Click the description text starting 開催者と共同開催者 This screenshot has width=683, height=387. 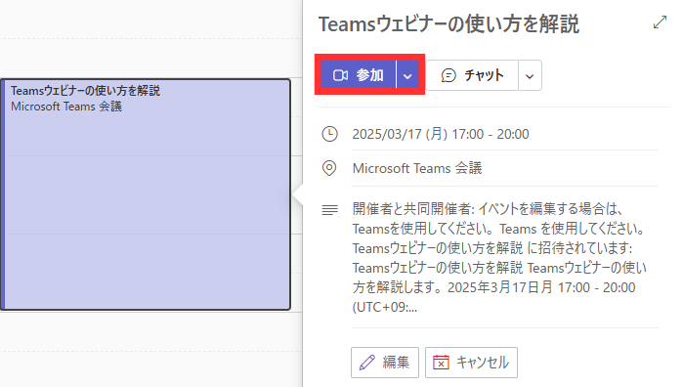pyautogui.click(x=499, y=258)
